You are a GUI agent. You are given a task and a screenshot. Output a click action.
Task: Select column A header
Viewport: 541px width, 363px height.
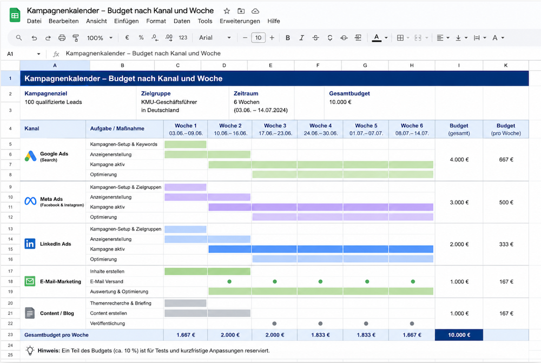(55, 65)
